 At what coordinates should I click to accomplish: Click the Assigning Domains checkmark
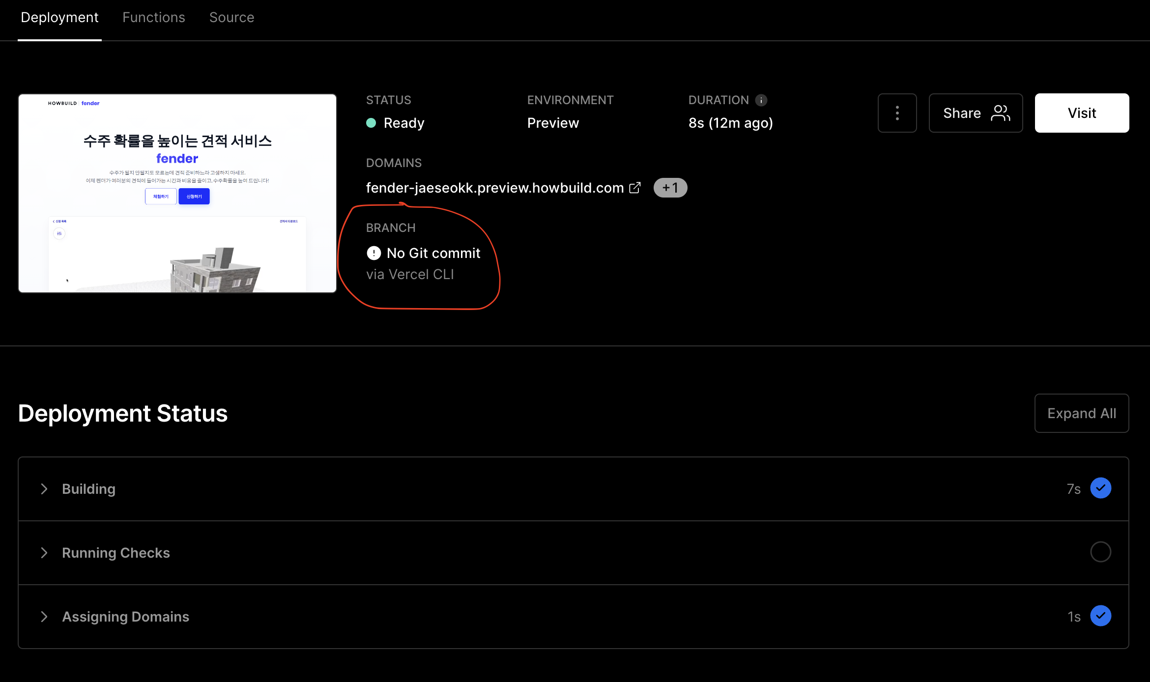[x=1101, y=616]
